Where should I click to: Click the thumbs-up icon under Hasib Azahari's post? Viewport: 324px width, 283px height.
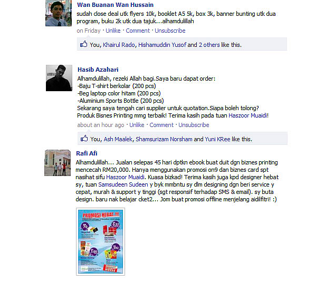84,138
